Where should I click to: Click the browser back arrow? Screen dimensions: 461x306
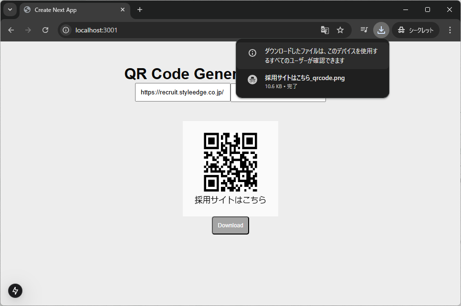point(11,30)
